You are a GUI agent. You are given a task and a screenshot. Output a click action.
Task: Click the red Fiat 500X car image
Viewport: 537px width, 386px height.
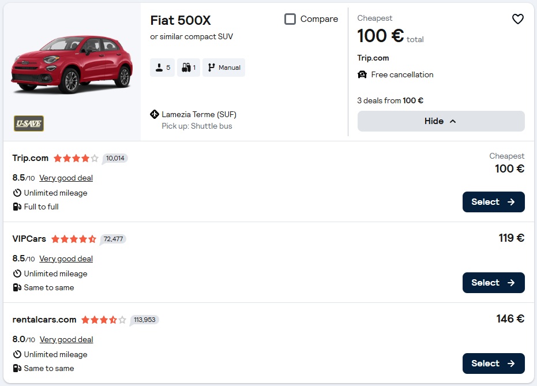72,65
